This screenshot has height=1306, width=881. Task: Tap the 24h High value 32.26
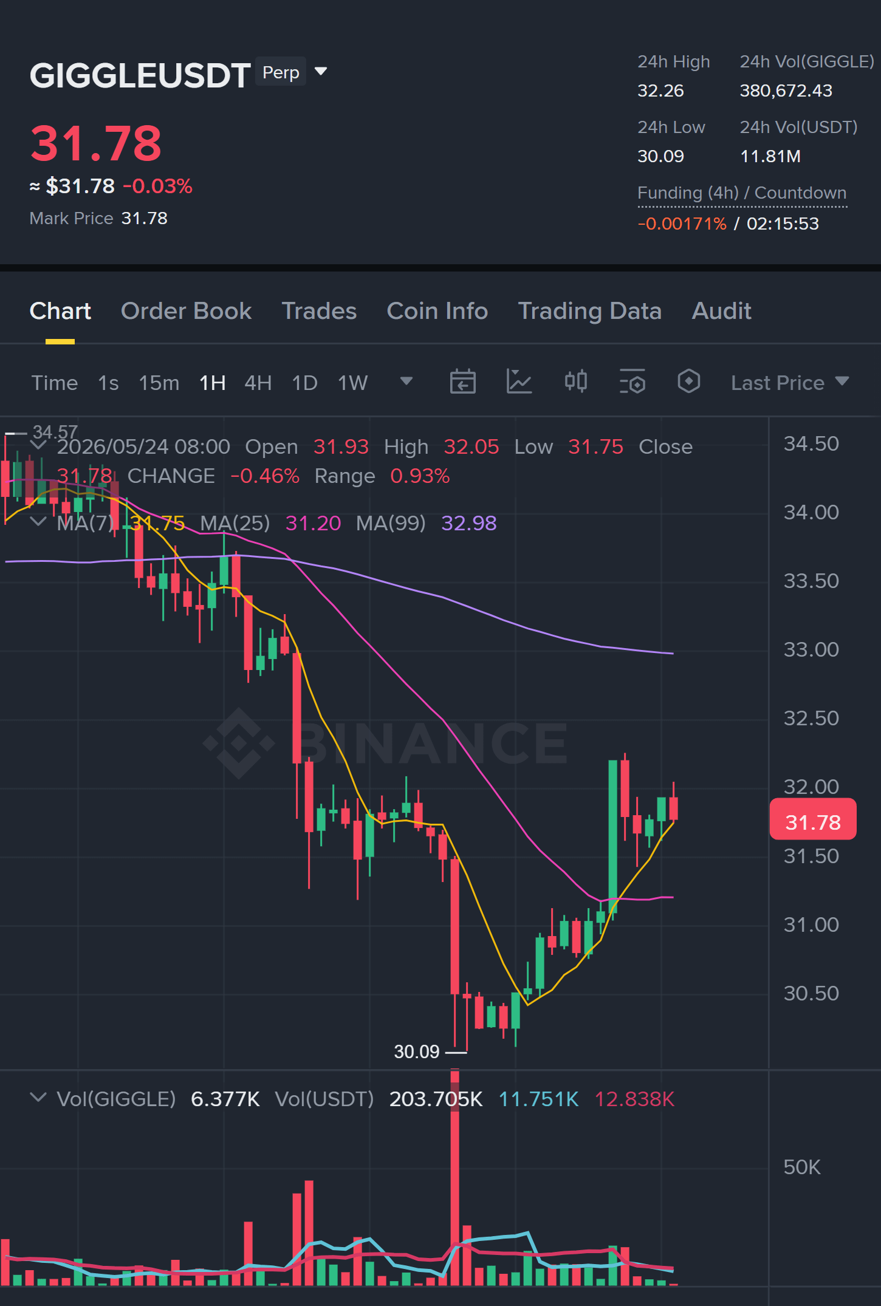tap(660, 91)
